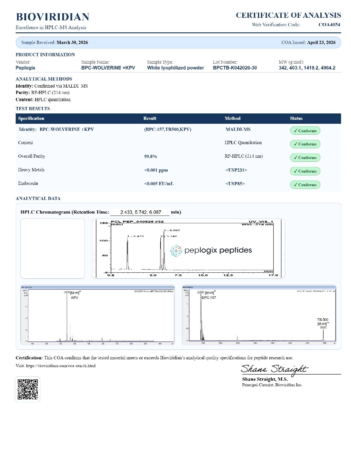Viewport: 351px width, 455px height.
Task: Click the MW values 342, 403.1, 1419.2, 4964.2
Action: (x=307, y=68)
